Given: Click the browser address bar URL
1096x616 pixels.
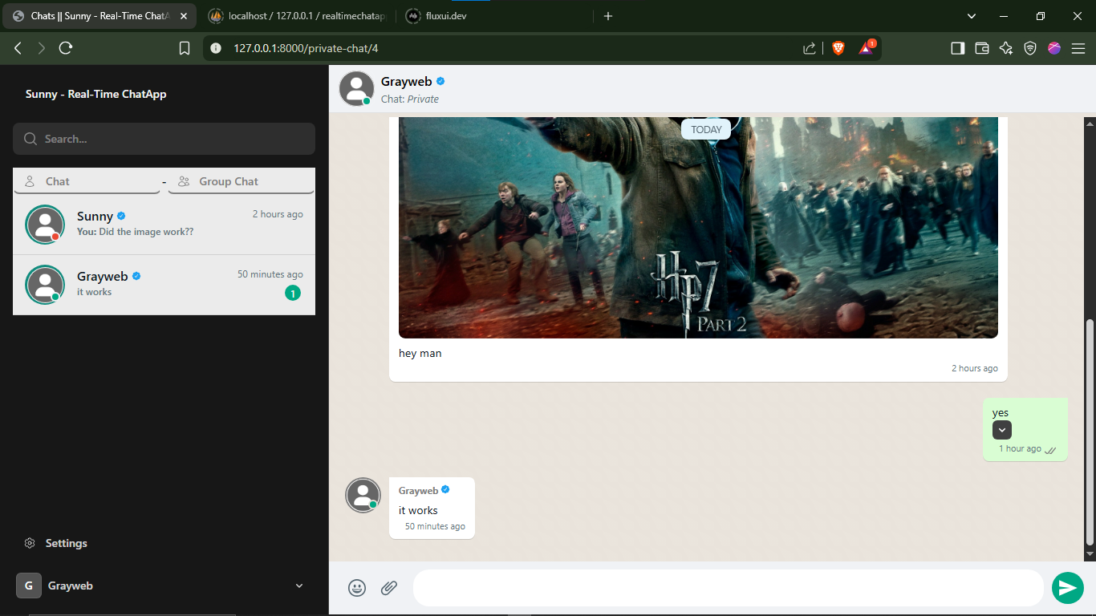Looking at the screenshot, I should (x=306, y=48).
